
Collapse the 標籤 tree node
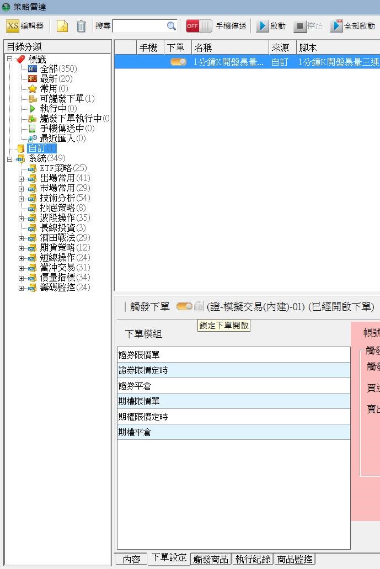point(9,59)
